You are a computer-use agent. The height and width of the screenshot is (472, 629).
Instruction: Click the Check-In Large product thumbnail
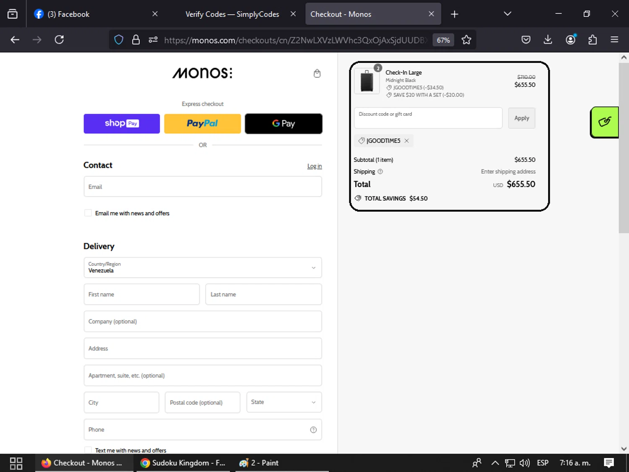pyautogui.click(x=367, y=81)
